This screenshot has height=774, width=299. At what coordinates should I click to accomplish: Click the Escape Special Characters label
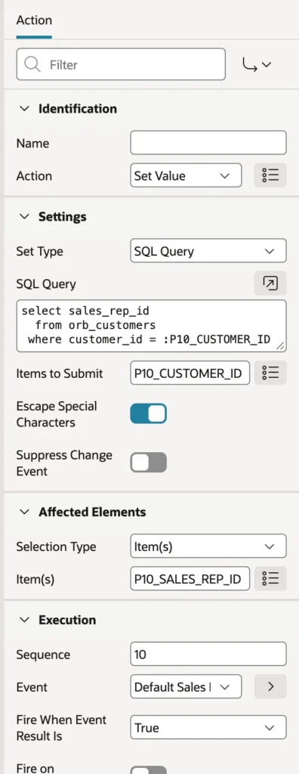click(57, 414)
